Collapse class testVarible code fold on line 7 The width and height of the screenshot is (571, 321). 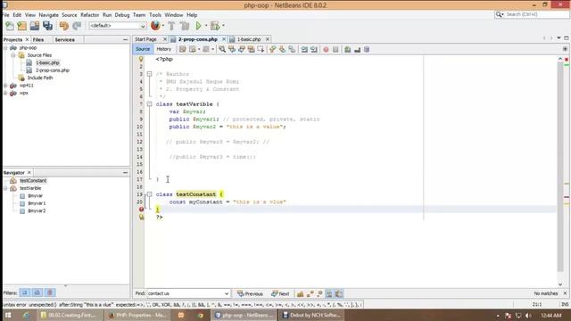149,104
